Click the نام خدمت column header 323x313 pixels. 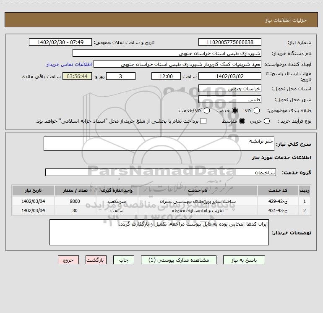point(198,190)
